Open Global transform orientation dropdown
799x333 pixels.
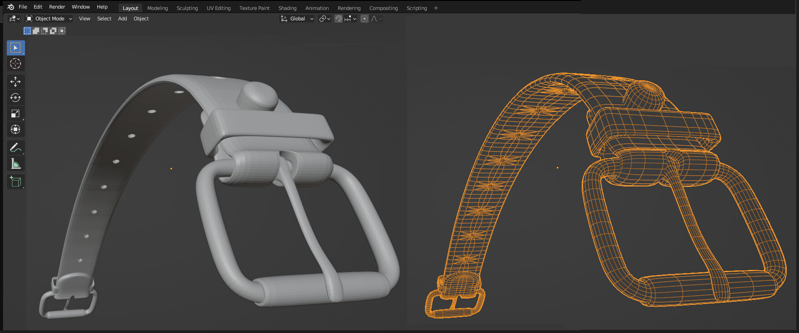pyautogui.click(x=297, y=19)
